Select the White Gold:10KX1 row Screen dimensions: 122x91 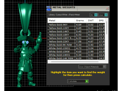pyautogui.click(x=76, y=48)
